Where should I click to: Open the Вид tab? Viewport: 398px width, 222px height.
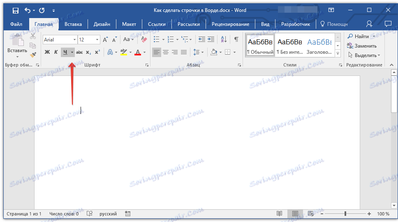[265, 24]
